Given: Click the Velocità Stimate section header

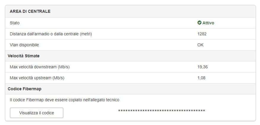Looking at the screenshot, I should coord(23,56).
